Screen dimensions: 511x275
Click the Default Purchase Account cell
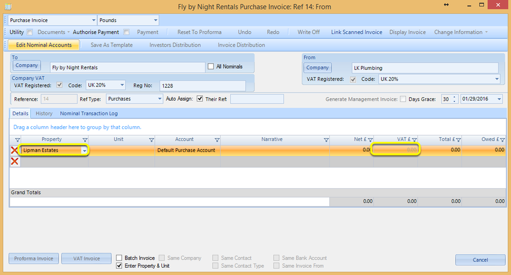tap(188, 150)
